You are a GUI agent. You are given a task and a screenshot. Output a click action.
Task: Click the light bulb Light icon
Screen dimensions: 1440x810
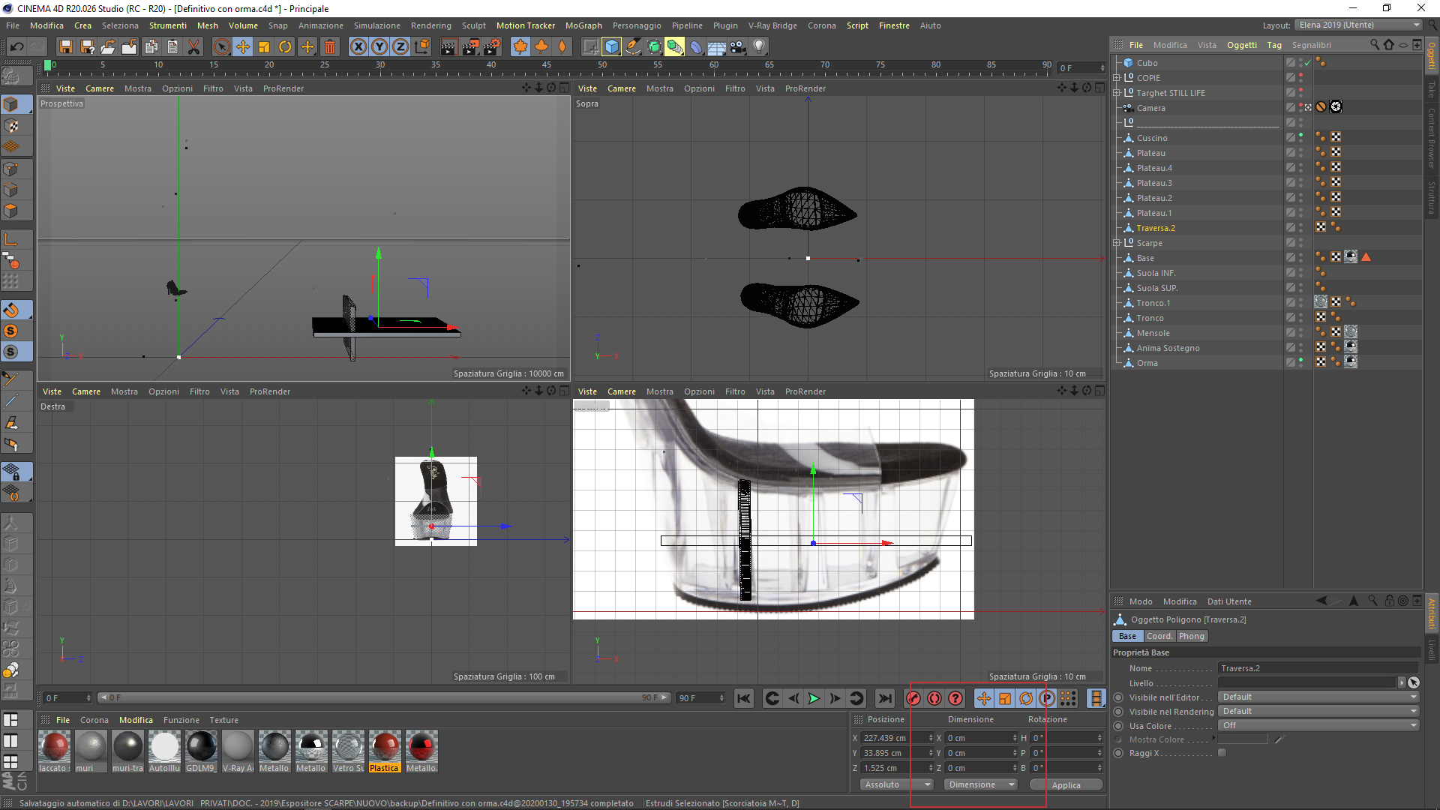pyautogui.click(x=759, y=46)
